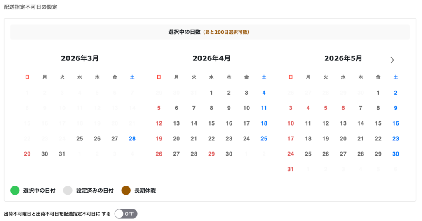The width and height of the screenshot is (422, 221).
Task: Select May 20 in May calendar
Action: [x=343, y=139]
